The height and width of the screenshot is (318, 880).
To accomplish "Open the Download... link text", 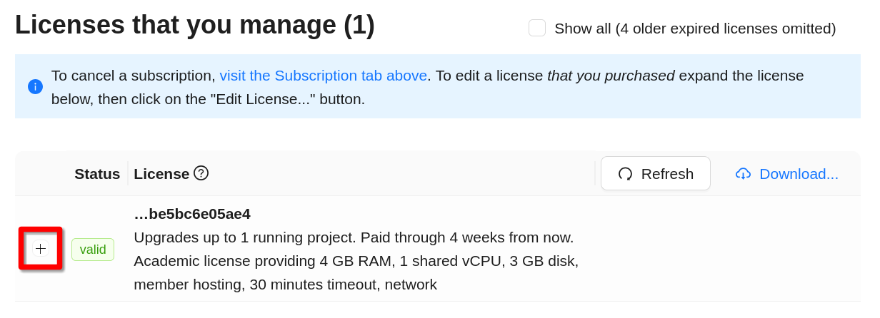I will click(x=799, y=174).
